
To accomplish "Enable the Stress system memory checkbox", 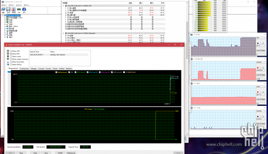I will (x=11, y=59).
